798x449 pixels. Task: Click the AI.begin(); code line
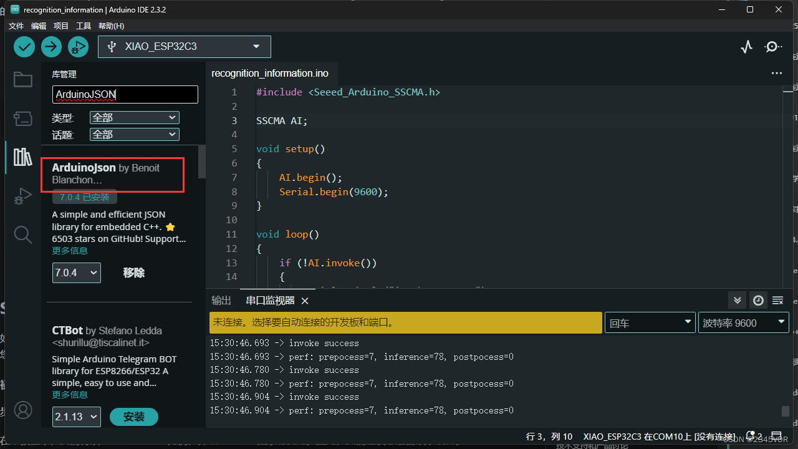[x=310, y=177]
